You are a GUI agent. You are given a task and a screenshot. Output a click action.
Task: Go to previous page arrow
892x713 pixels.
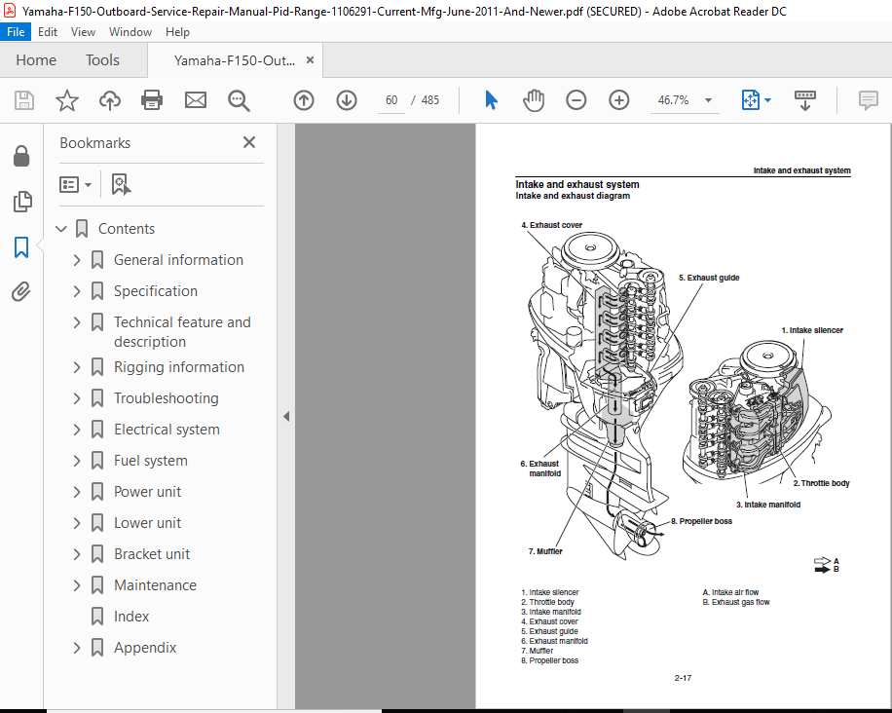click(x=304, y=100)
